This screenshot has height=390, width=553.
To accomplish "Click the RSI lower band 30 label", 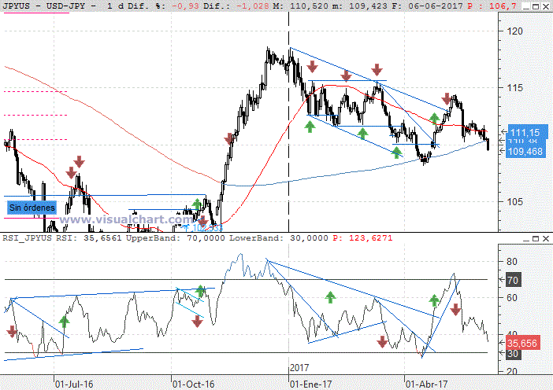I will tap(513, 353).
